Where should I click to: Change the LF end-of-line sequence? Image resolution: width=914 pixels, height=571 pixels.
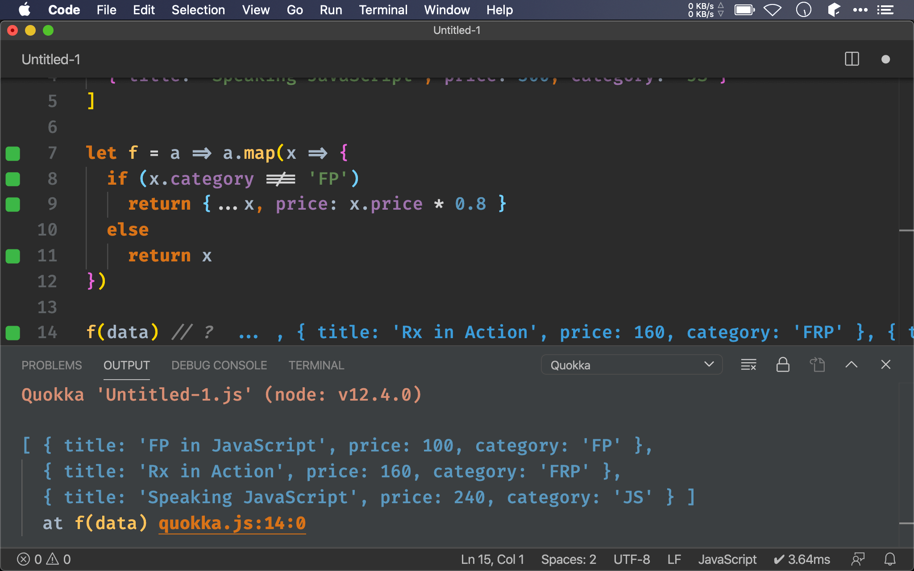click(x=674, y=559)
